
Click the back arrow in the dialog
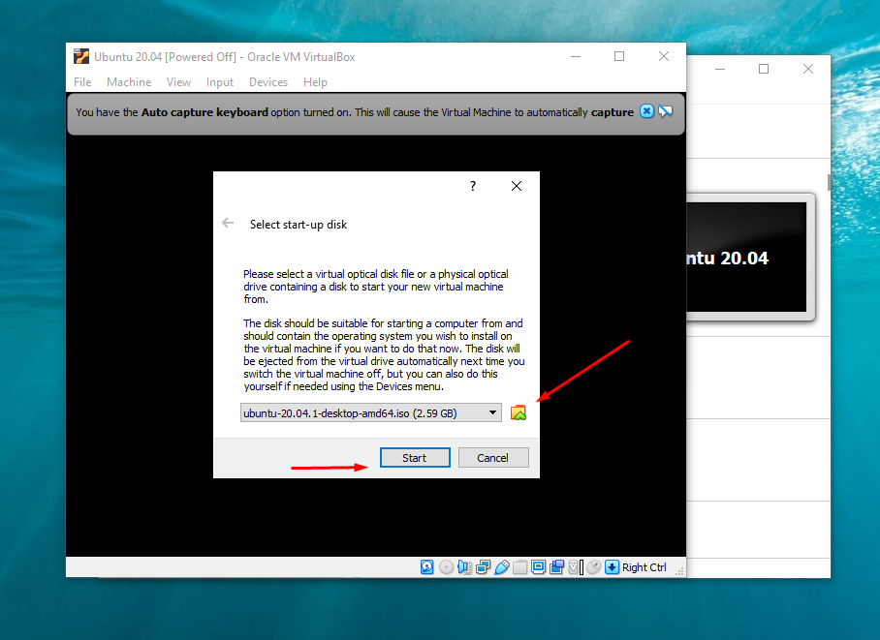[227, 223]
